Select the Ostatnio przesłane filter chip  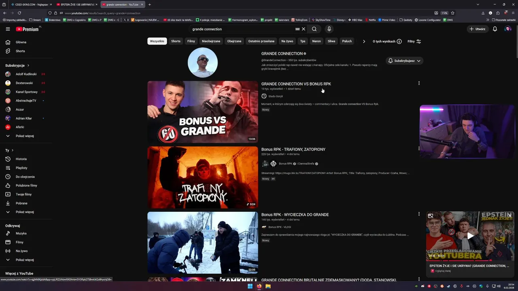[261, 41]
